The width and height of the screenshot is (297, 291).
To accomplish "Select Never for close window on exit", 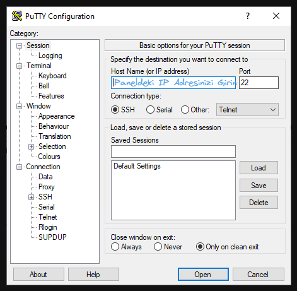I will tap(158, 247).
